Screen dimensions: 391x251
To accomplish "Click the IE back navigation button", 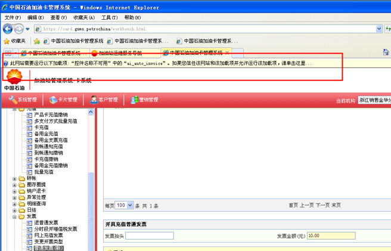I will click(x=8, y=29).
